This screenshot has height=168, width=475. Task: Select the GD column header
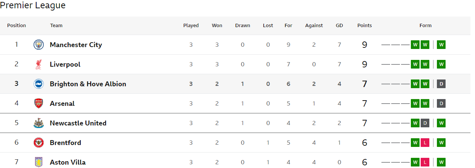(339, 26)
